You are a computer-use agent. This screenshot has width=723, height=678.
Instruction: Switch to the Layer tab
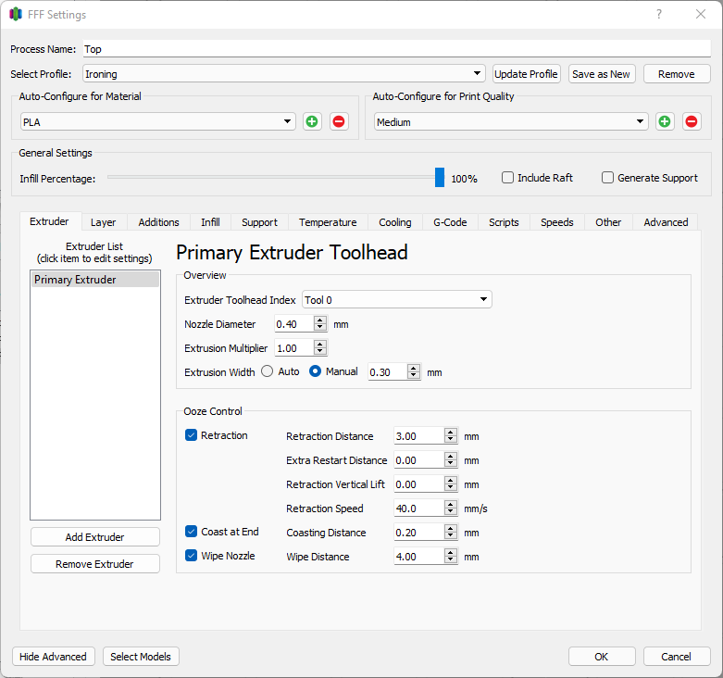click(104, 222)
